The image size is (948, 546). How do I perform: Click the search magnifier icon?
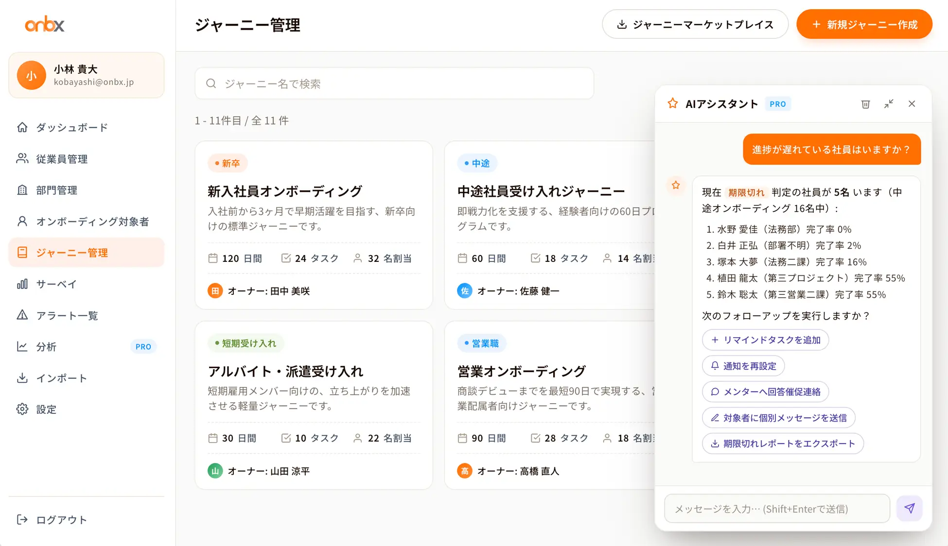211,84
